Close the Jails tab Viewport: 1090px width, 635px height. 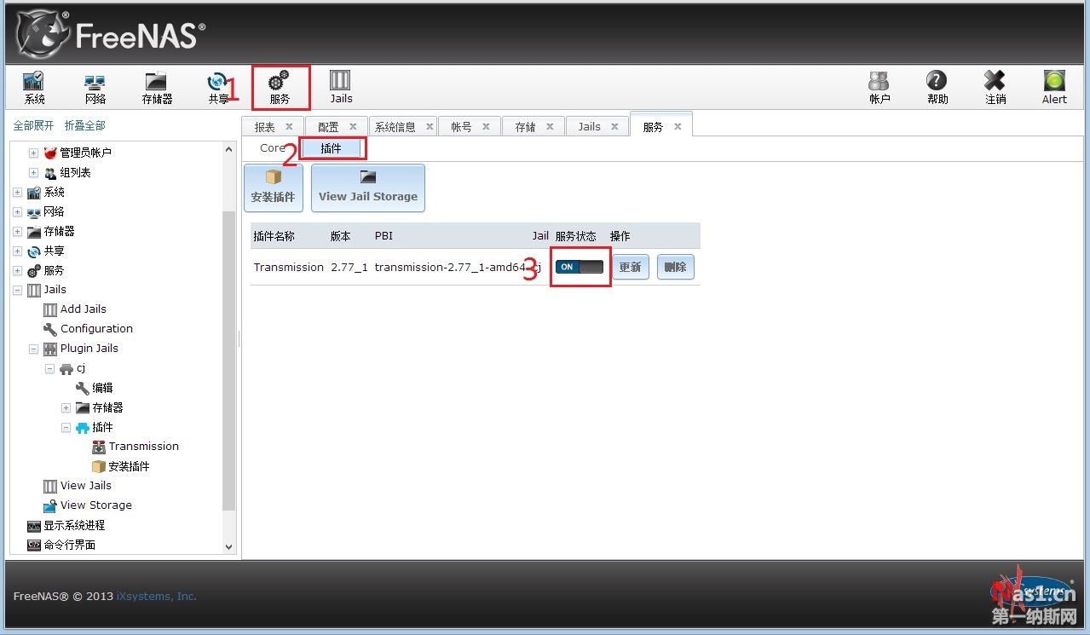614,126
